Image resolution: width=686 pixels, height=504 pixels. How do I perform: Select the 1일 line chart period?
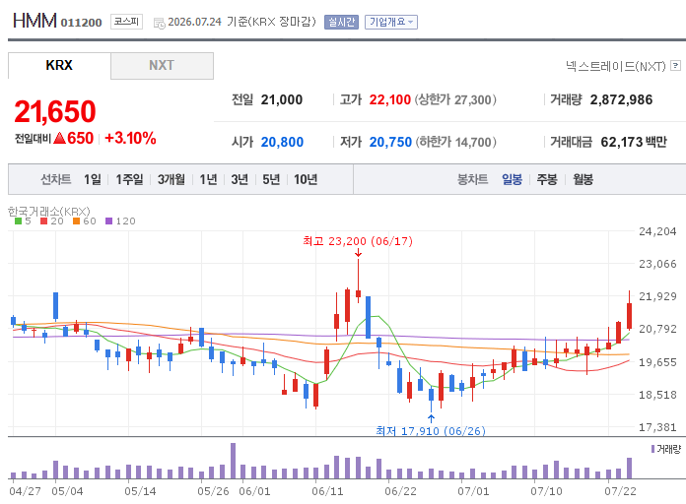pyautogui.click(x=93, y=179)
